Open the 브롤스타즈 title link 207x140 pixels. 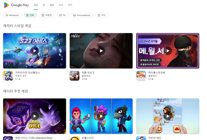(88, 138)
